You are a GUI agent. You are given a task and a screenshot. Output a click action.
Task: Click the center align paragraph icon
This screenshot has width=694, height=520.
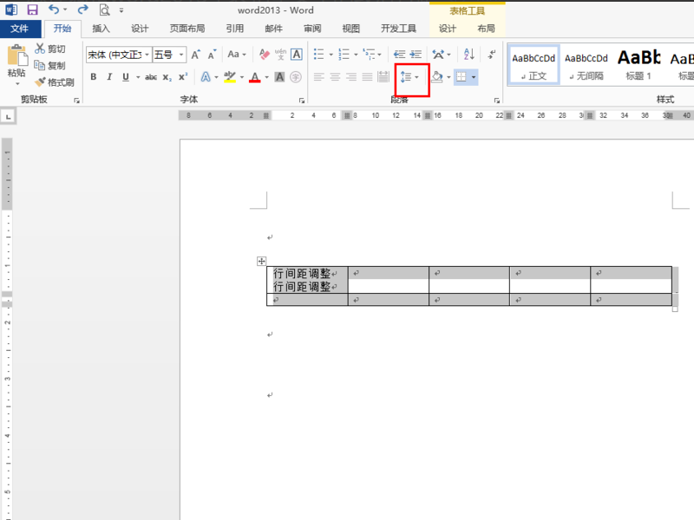click(x=335, y=77)
